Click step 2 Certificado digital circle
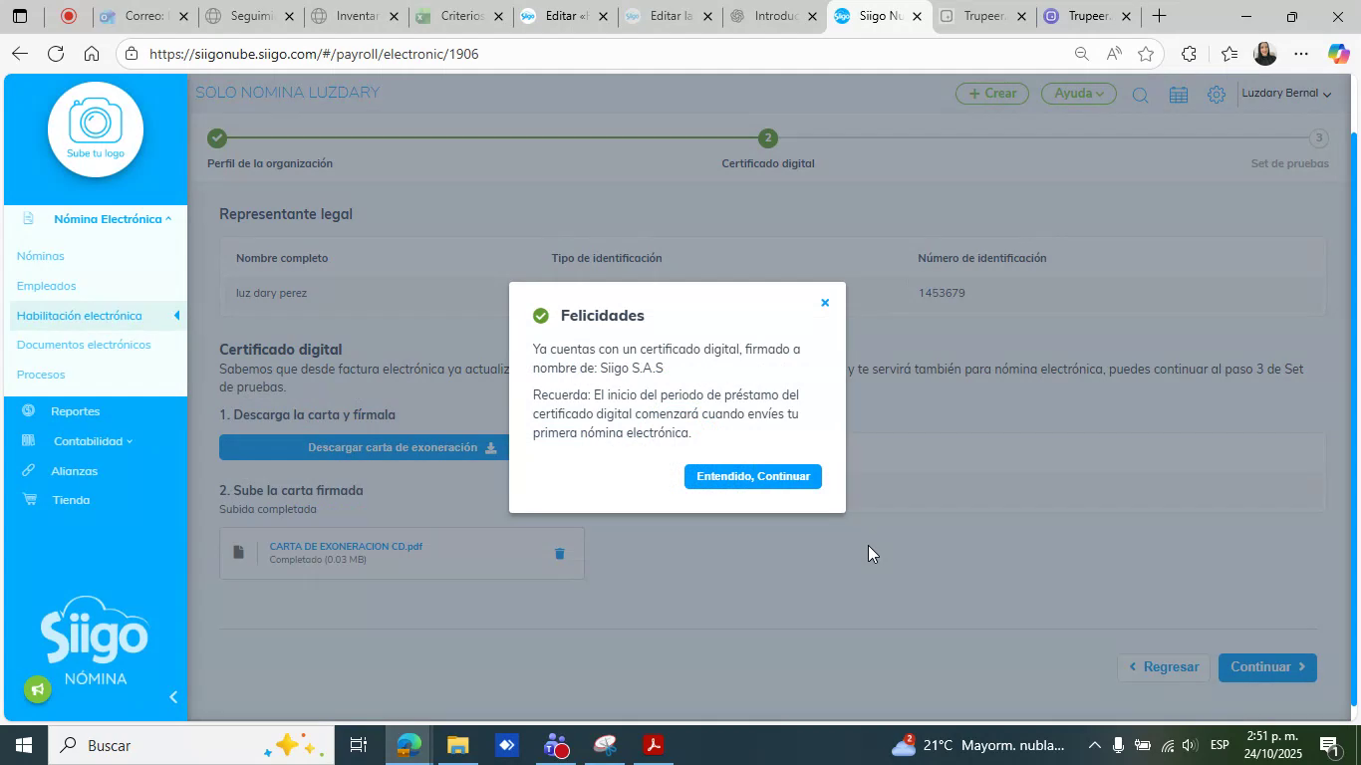This screenshot has height=765, width=1361. click(767, 137)
